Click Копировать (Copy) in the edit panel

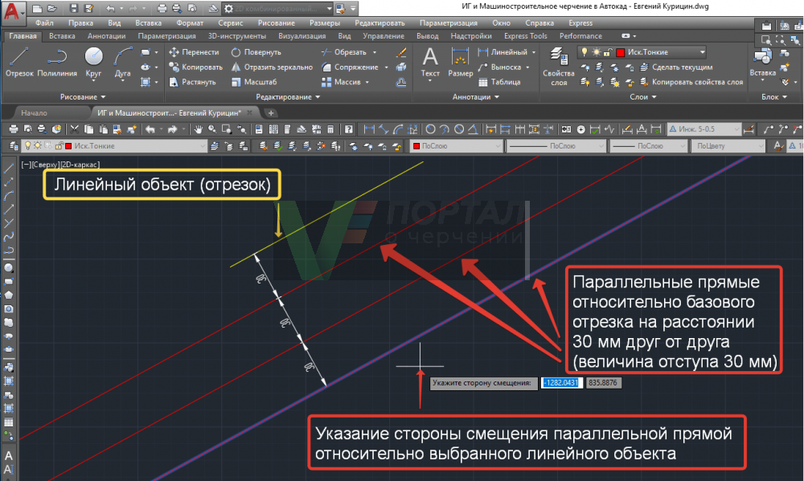point(196,67)
